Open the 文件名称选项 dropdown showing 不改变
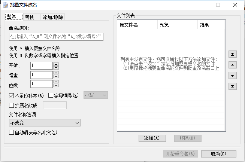 point(45,123)
